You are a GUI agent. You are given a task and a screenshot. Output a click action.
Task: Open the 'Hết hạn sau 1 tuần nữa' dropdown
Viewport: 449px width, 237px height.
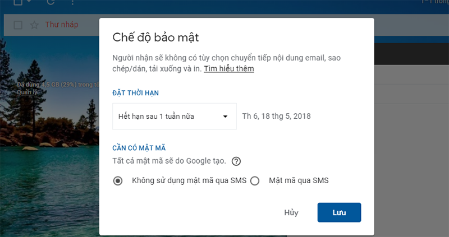point(175,117)
